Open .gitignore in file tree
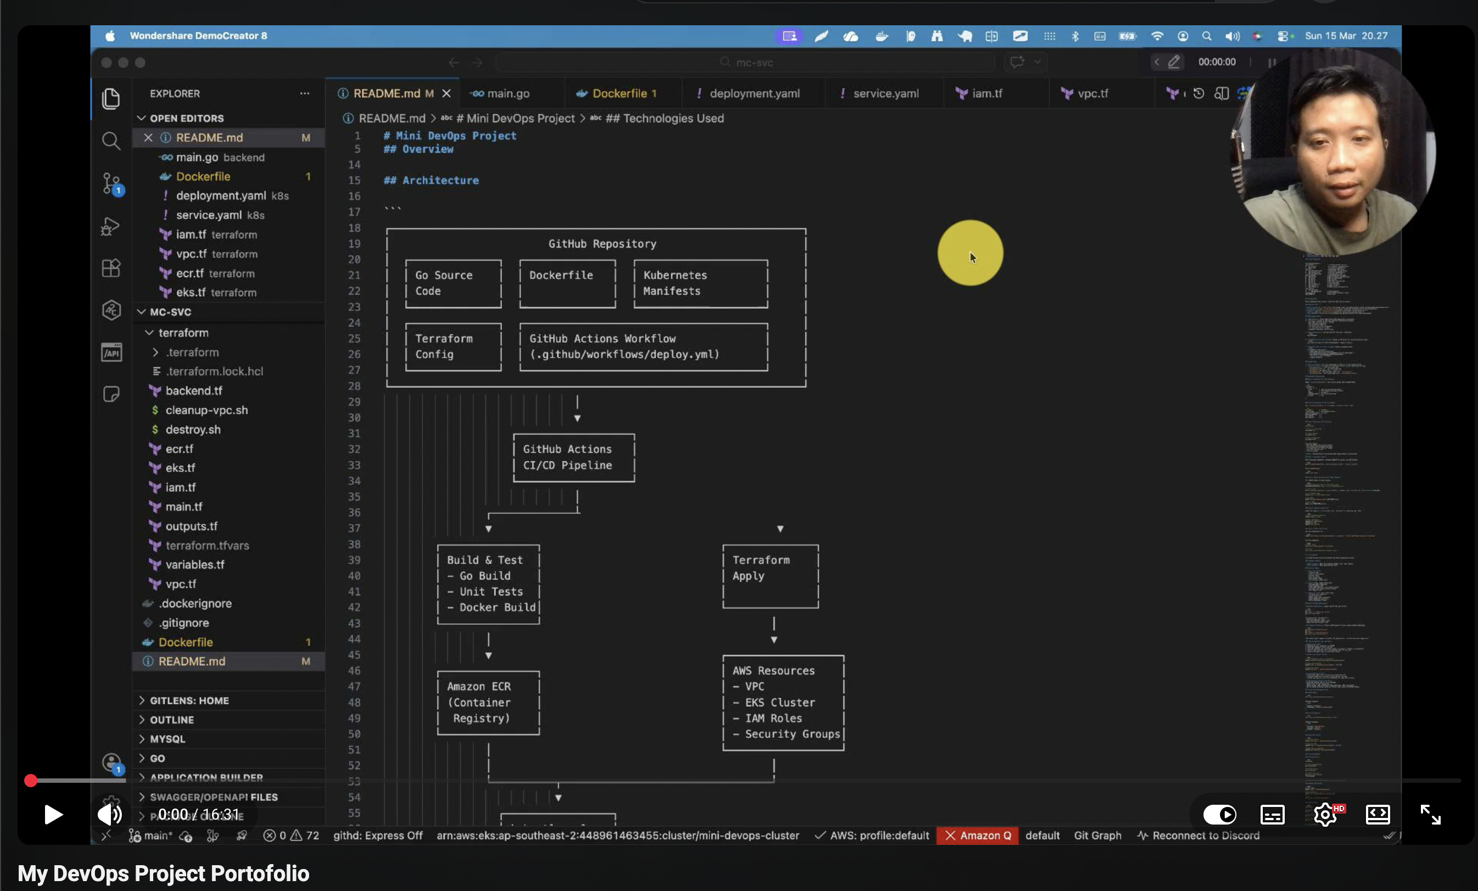The width and height of the screenshot is (1478, 891). coord(228,623)
